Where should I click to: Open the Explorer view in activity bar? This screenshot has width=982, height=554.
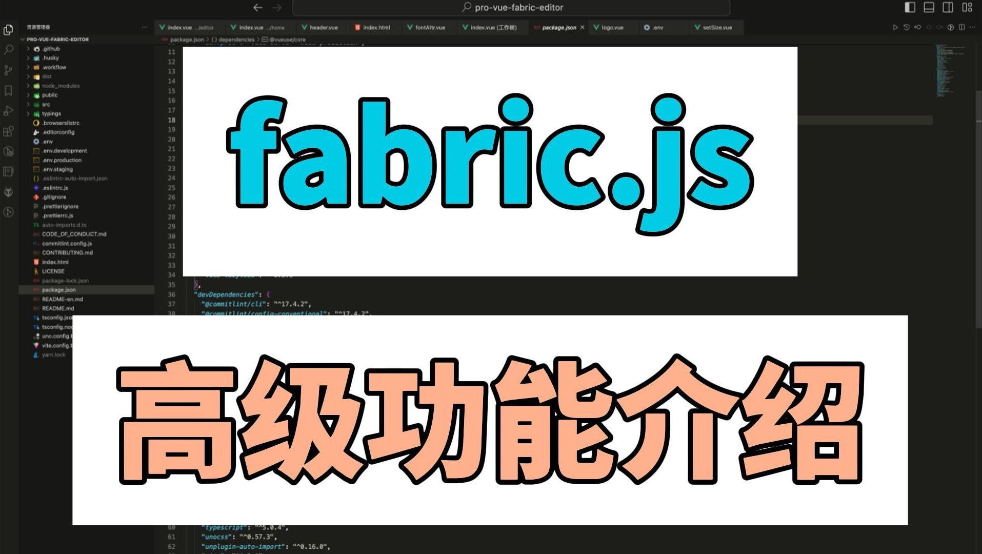click(x=8, y=30)
